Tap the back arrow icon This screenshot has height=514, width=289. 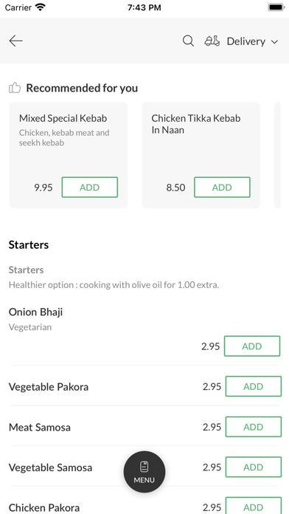pyautogui.click(x=15, y=41)
